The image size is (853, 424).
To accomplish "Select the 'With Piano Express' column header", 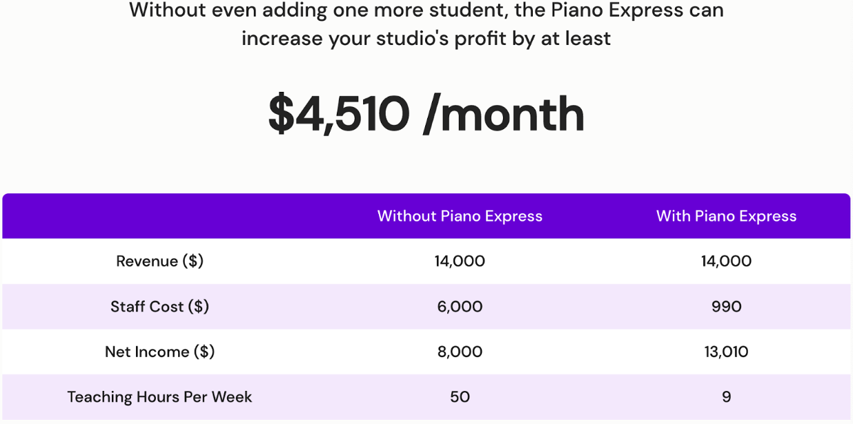I will [x=726, y=216].
